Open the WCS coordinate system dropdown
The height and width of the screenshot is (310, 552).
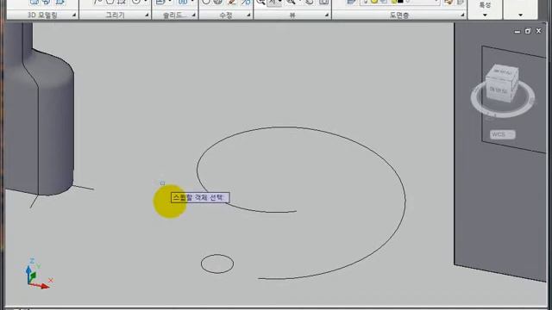tap(502, 134)
